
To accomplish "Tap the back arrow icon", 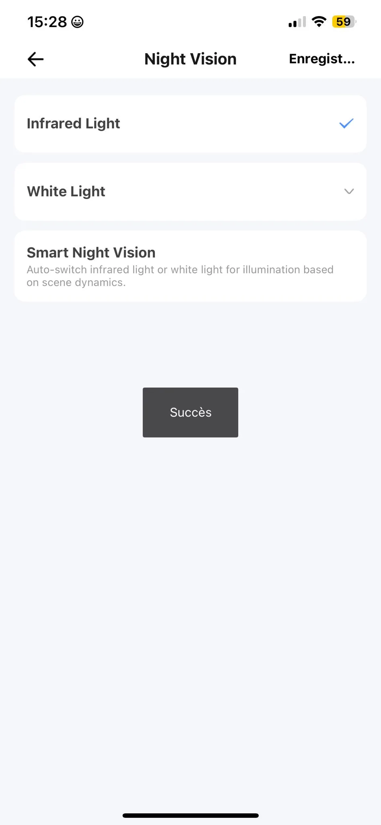I will (35, 59).
